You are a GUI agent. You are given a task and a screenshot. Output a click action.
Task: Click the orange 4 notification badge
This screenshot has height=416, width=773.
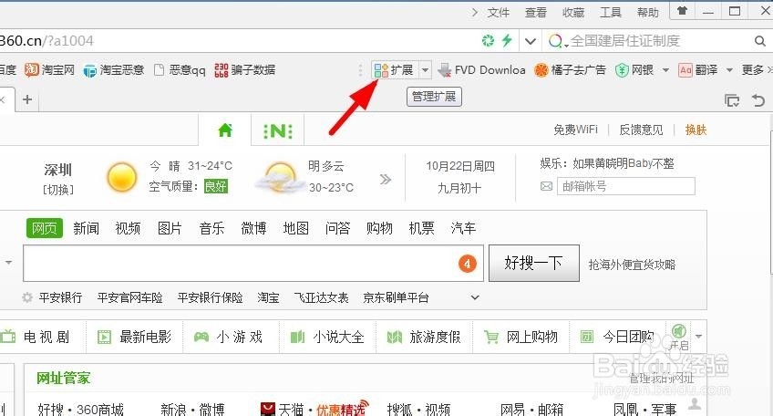click(x=468, y=264)
